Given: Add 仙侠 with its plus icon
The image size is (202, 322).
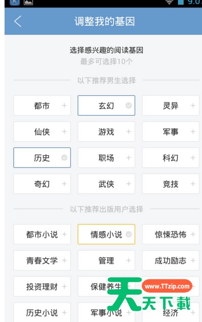Looking at the screenshot, I should [64, 132].
